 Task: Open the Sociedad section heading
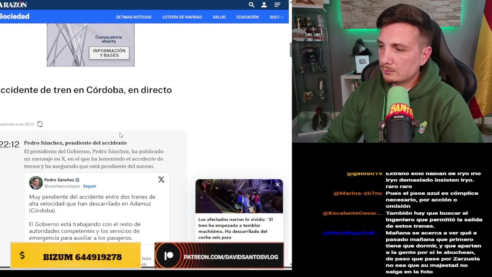click(x=15, y=17)
